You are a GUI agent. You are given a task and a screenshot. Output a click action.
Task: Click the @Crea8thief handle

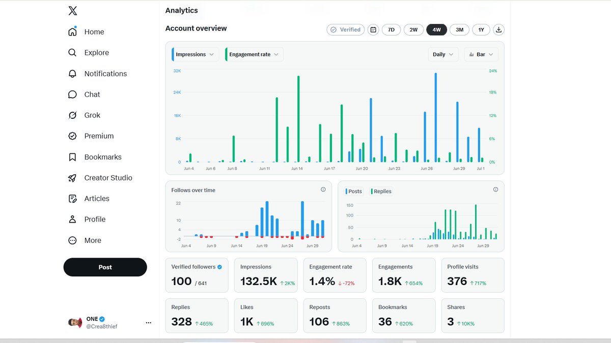tap(101, 326)
